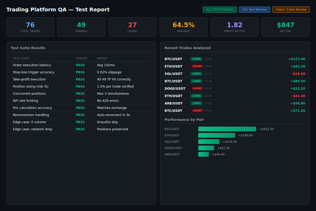Click the +$44.40 pair total
The height and width of the screenshot is (211, 316).
coord(218,154)
